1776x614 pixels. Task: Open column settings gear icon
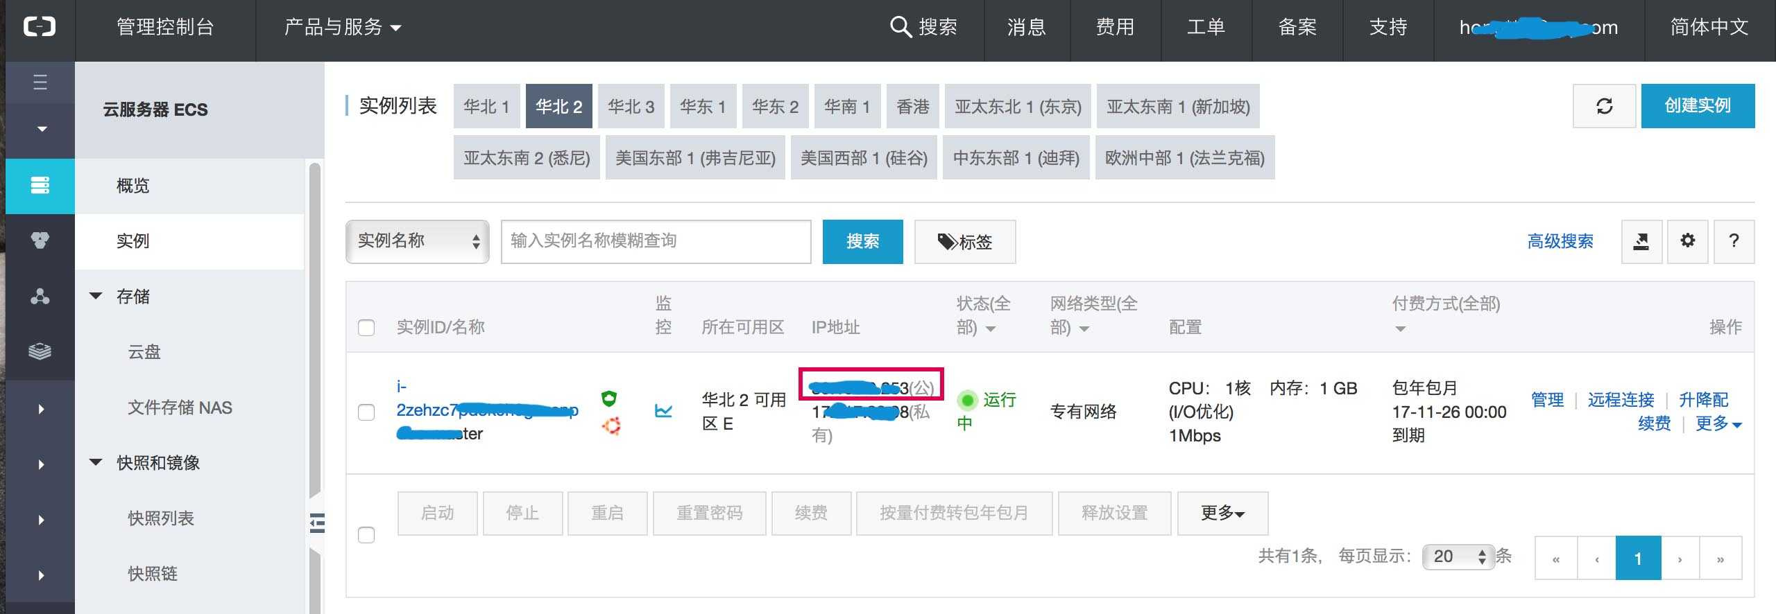1688,241
